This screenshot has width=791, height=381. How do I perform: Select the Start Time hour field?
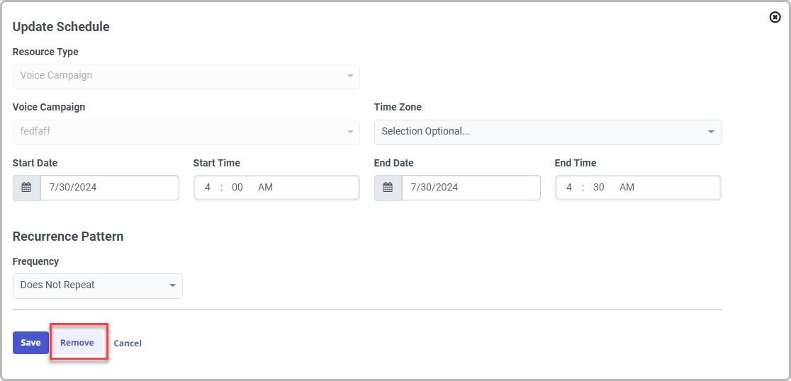click(208, 188)
